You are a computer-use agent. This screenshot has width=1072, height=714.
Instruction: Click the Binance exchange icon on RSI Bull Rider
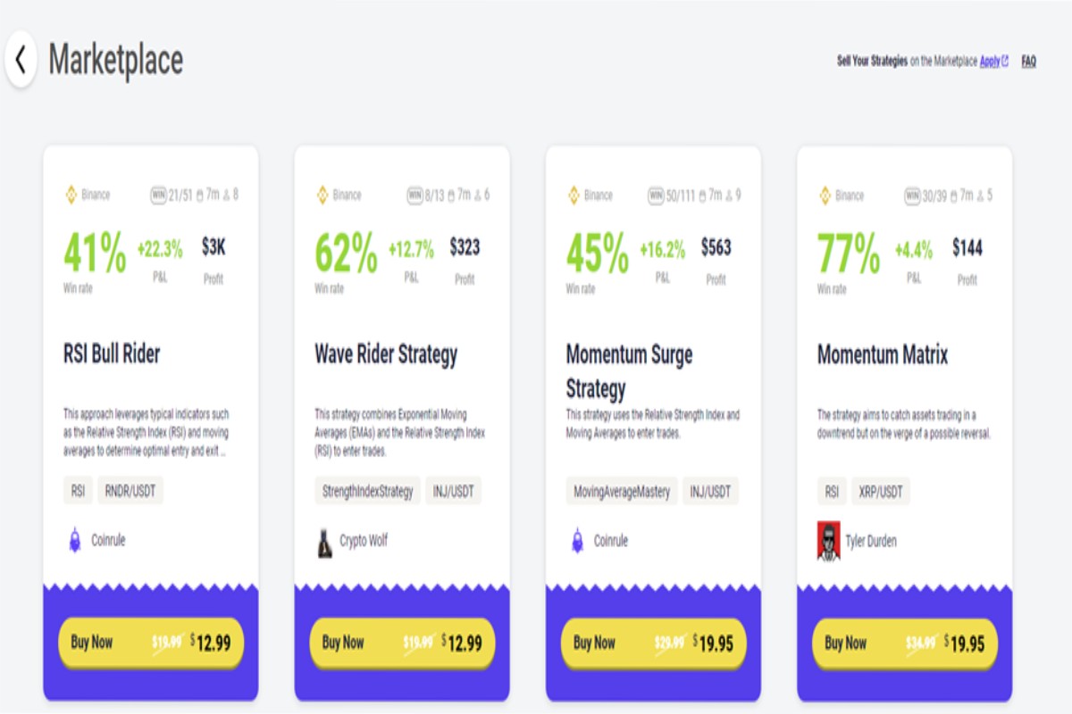point(71,195)
